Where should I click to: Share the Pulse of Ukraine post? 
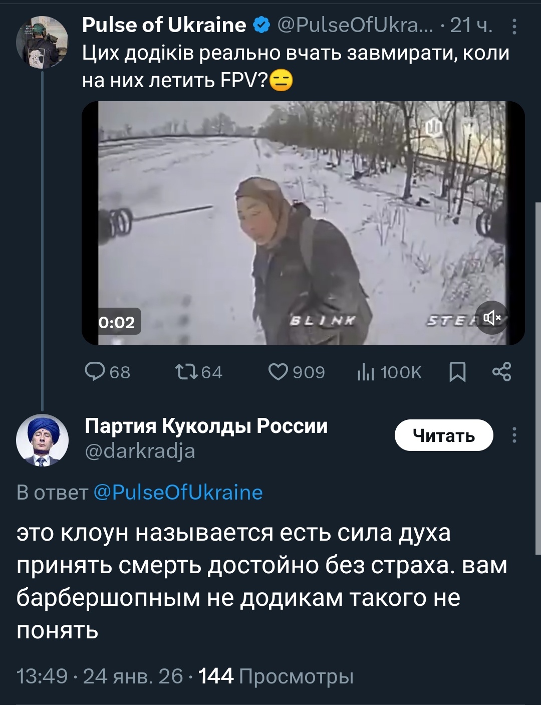(x=501, y=372)
